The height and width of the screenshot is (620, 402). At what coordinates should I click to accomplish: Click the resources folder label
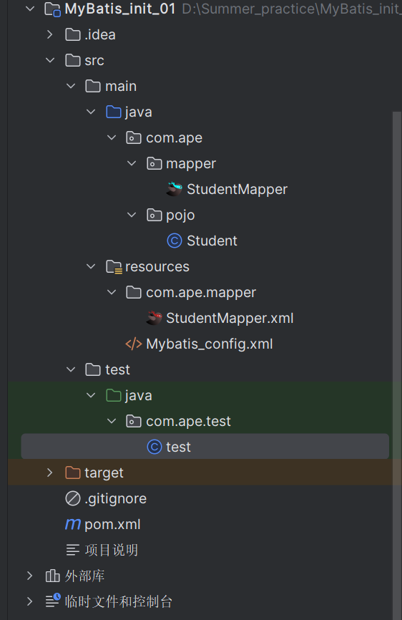click(x=157, y=267)
